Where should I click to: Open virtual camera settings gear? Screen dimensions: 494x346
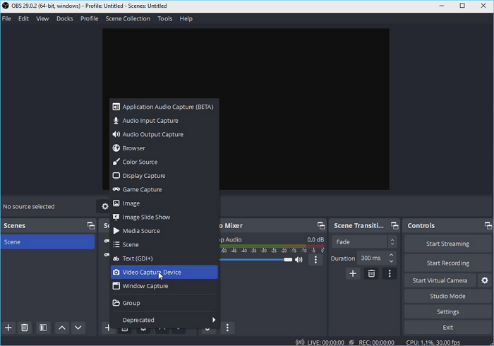tap(485, 280)
